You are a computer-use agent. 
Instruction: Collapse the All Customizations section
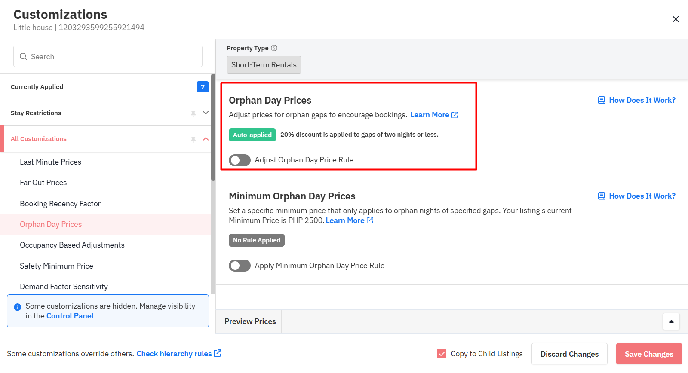click(x=206, y=139)
